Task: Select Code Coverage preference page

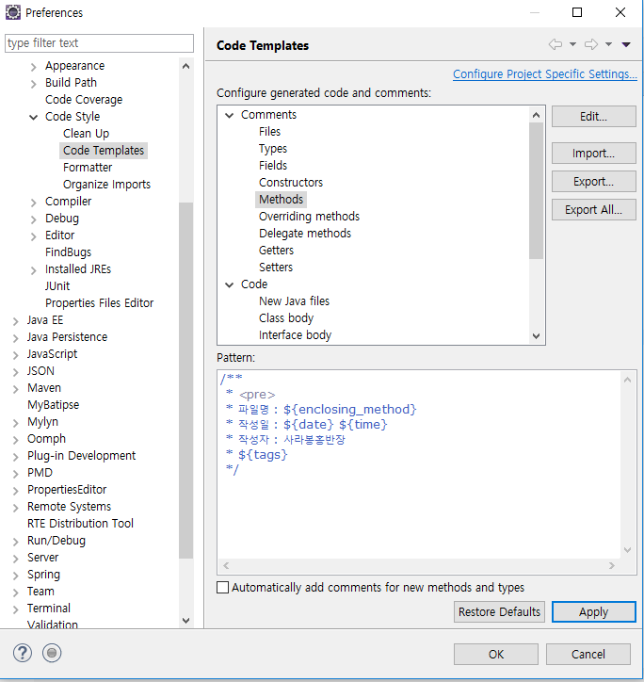Action: 84,100
